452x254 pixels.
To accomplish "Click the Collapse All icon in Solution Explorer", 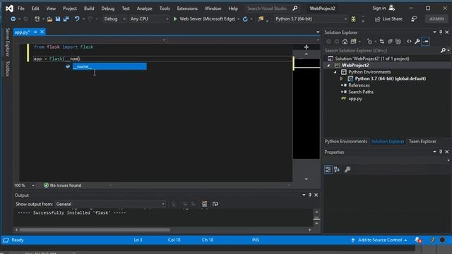I will point(390,42).
